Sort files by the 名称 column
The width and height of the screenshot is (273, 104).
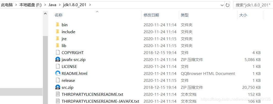coord(59,15)
